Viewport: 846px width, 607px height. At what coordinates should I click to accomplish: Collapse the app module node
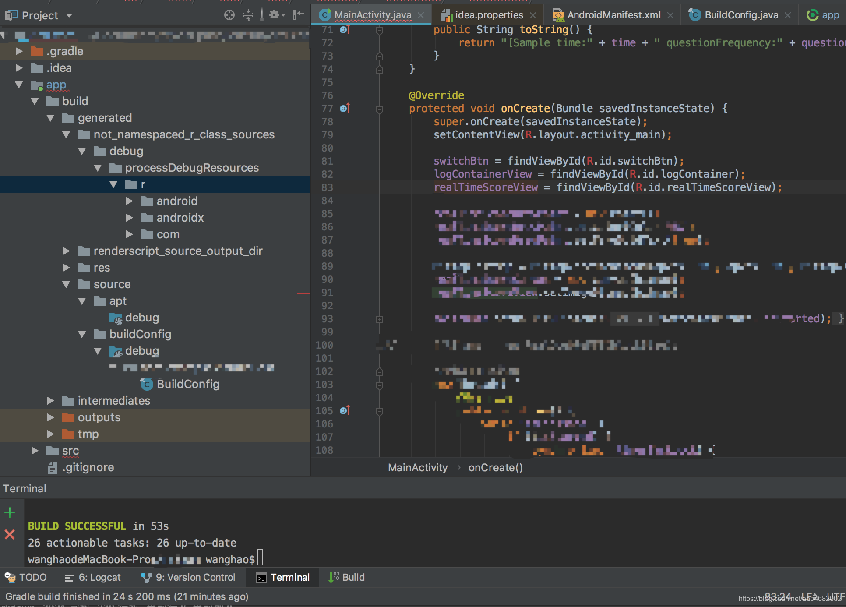coord(19,85)
